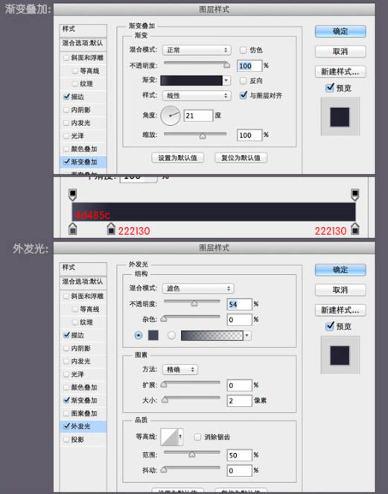Check 投影 drop shadow checkbox
Screen dimensions: 388x494
click(66, 439)
